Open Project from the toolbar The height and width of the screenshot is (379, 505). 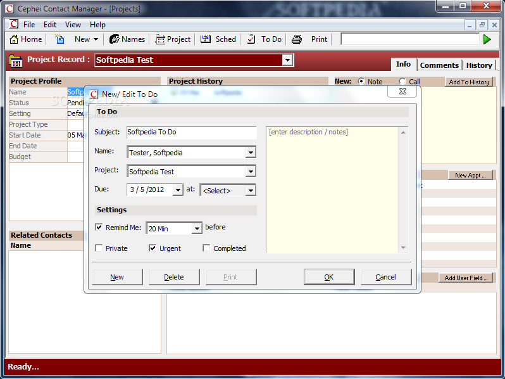(x=173, y=39)
